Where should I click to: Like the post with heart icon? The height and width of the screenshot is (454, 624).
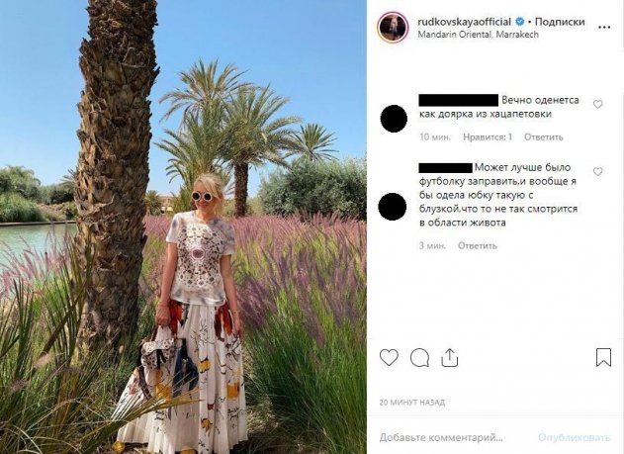click(389, 358)
